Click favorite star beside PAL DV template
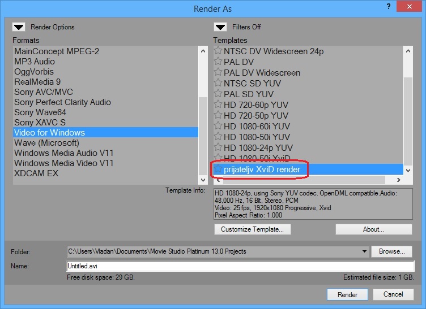 pyautogui.click(x=218, y=62)
